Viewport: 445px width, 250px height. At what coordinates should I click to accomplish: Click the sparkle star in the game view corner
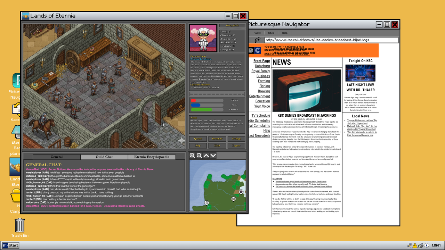[x=181, y=140]
